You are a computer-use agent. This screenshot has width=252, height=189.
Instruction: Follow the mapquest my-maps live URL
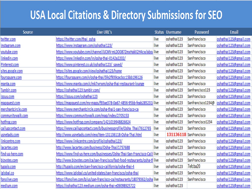click(x=105, y=103)
